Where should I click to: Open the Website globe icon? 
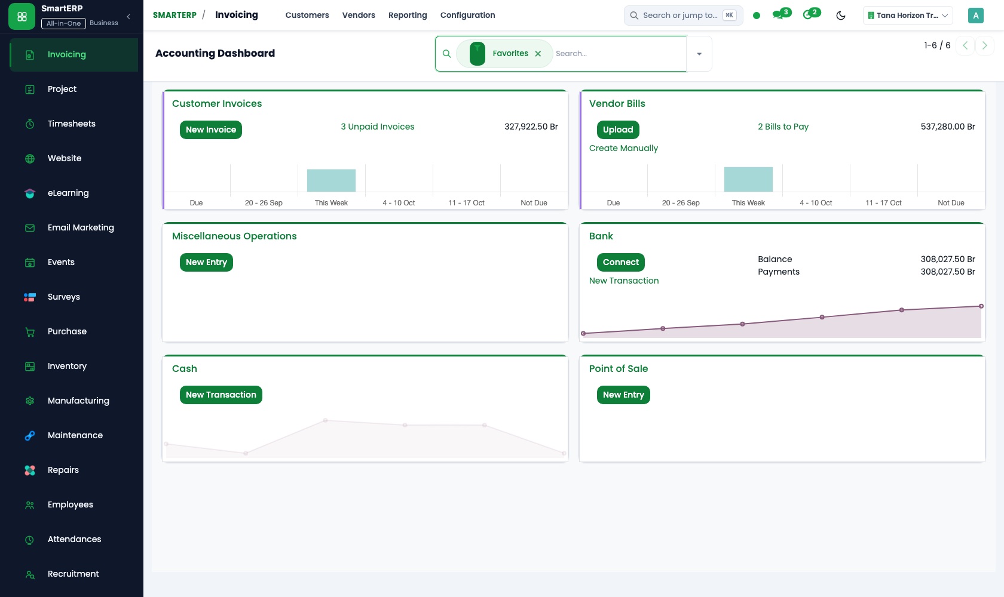click(30, 158)
